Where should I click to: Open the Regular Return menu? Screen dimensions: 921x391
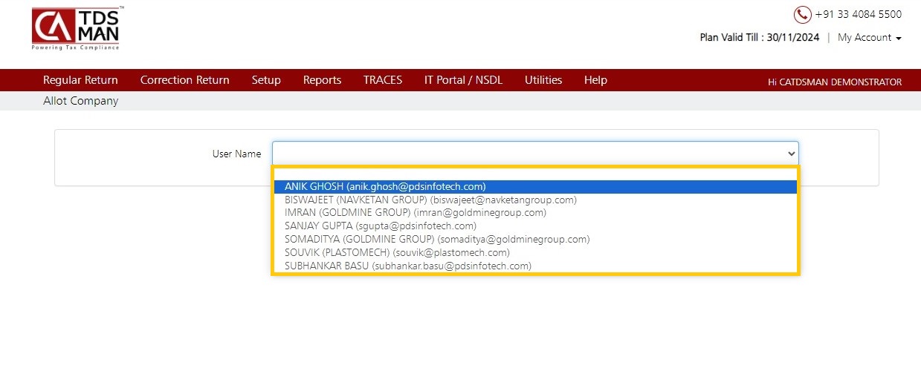point(80,80)
